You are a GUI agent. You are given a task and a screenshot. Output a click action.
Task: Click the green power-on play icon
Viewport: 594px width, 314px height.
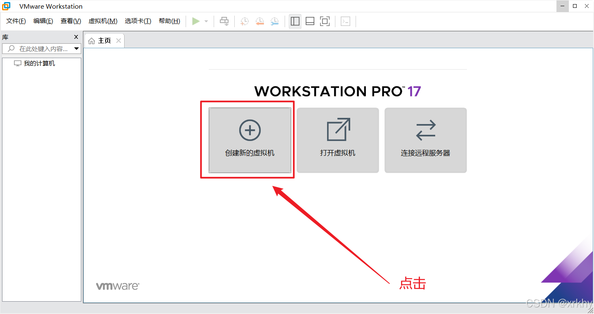(196, 21)
